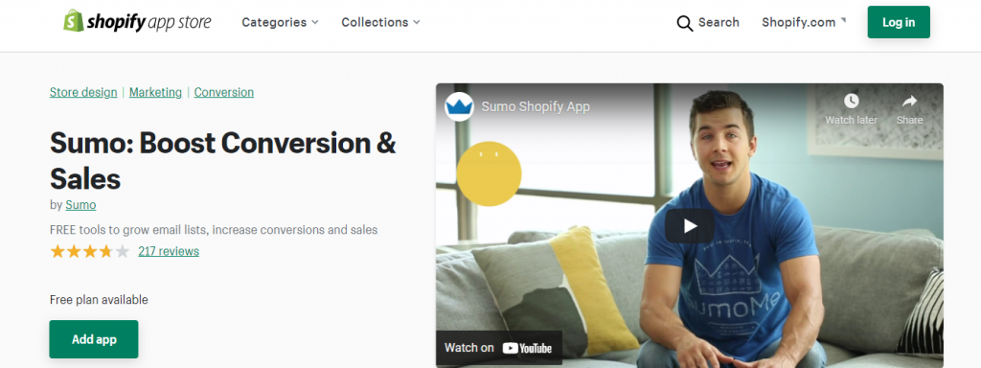Click the Watch later clock icon
Image resolution: width=981 pixels, height=368 pixels.
pos(851,101)
